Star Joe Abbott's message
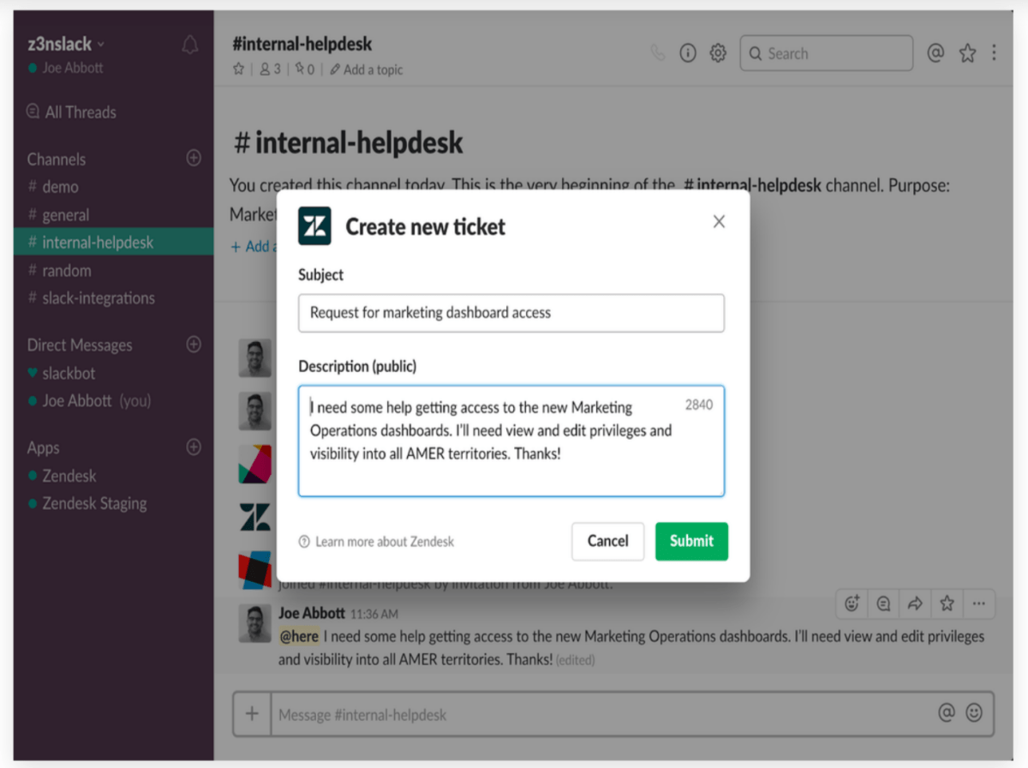The height and width of the screenshot is (768, 1028). [946, 603]
